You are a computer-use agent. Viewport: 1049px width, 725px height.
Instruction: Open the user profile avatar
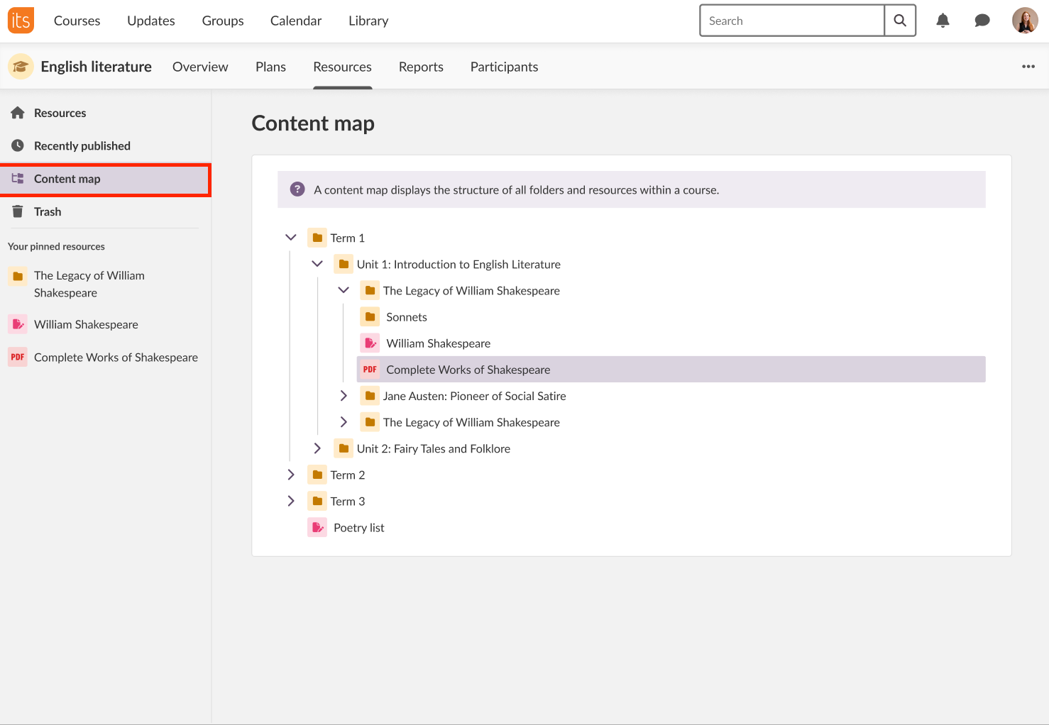pos(1025,21)
